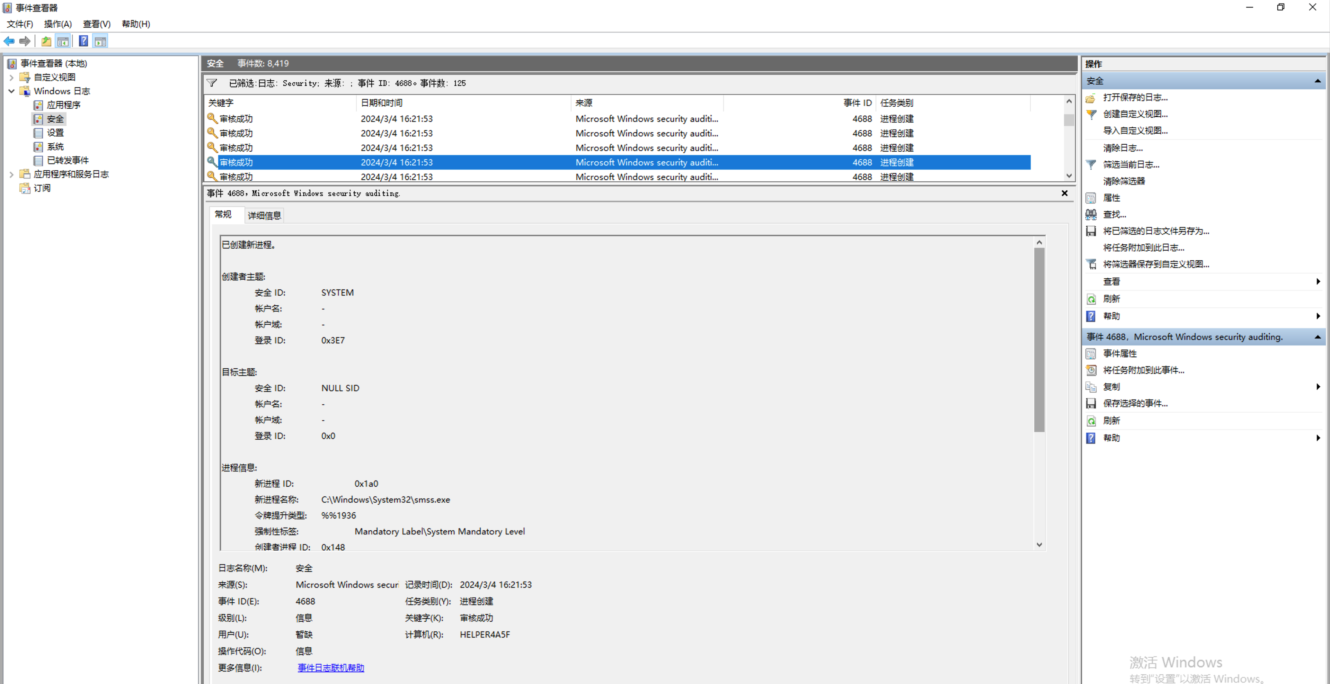
Task: Click the event description vertical scrollbar
Action: [1039, 341]
